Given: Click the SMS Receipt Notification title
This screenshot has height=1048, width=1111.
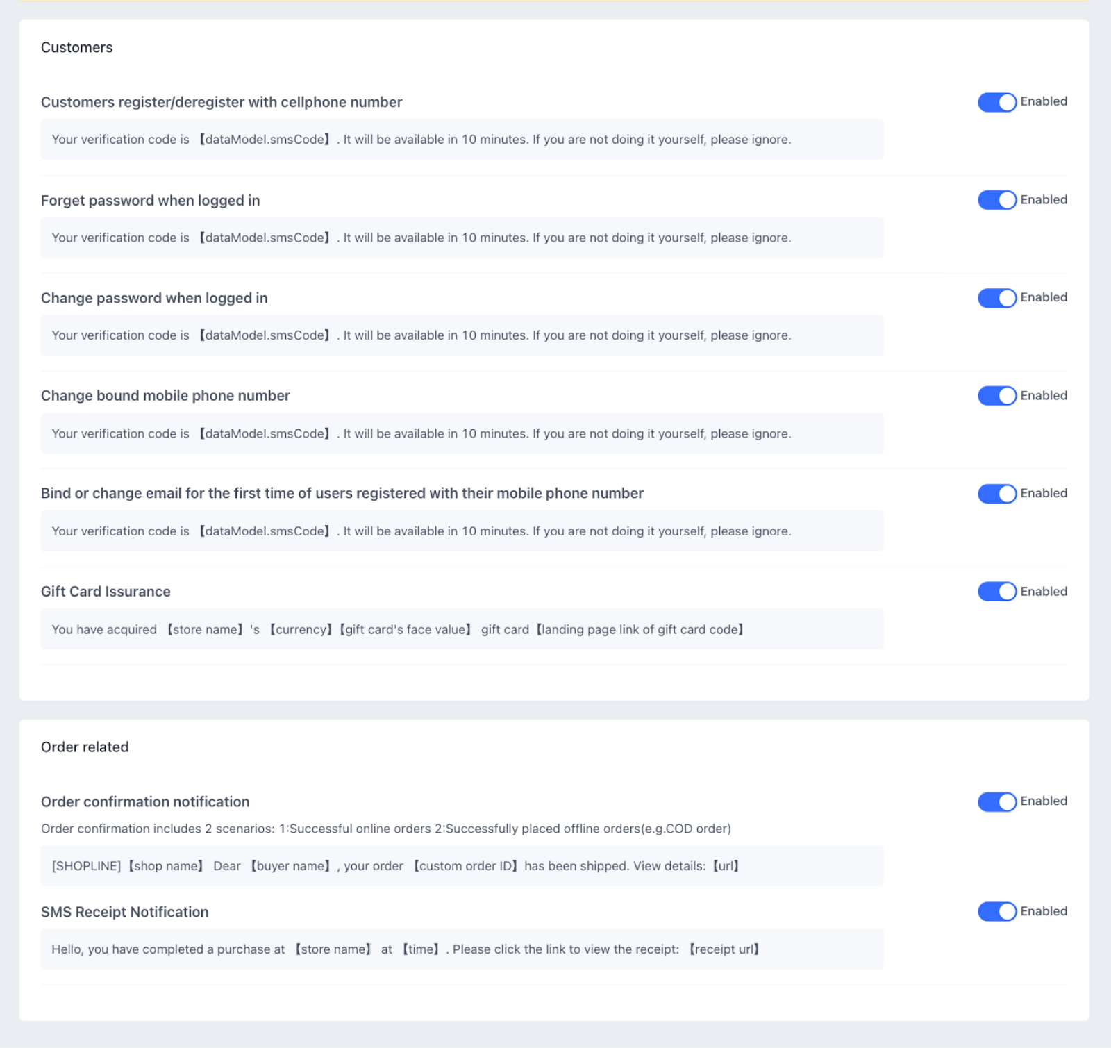Looking at the screenshot, I should (x=124, y=912).
